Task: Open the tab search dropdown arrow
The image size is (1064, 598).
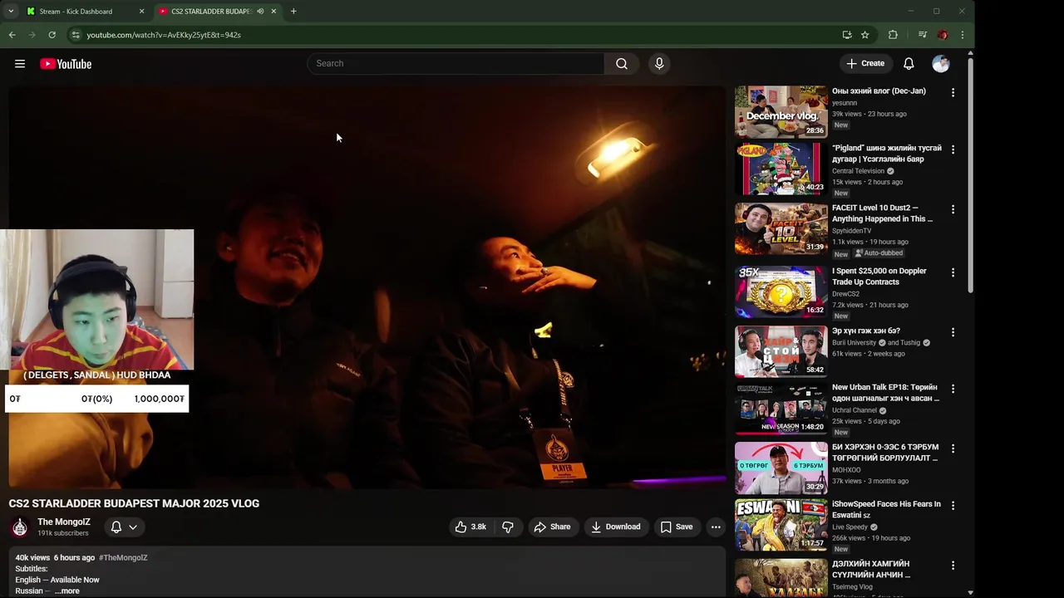Action: (11, 12)
